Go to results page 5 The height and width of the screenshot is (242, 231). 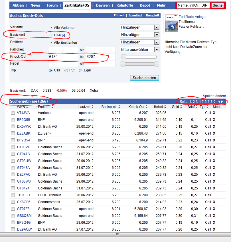202,102
